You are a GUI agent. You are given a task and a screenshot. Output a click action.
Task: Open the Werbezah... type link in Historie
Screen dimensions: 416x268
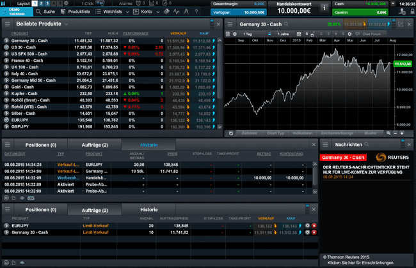click(68, 178)
